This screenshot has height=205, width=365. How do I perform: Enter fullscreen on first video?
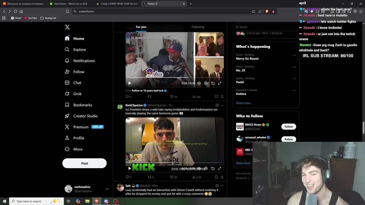click(220, 83)
